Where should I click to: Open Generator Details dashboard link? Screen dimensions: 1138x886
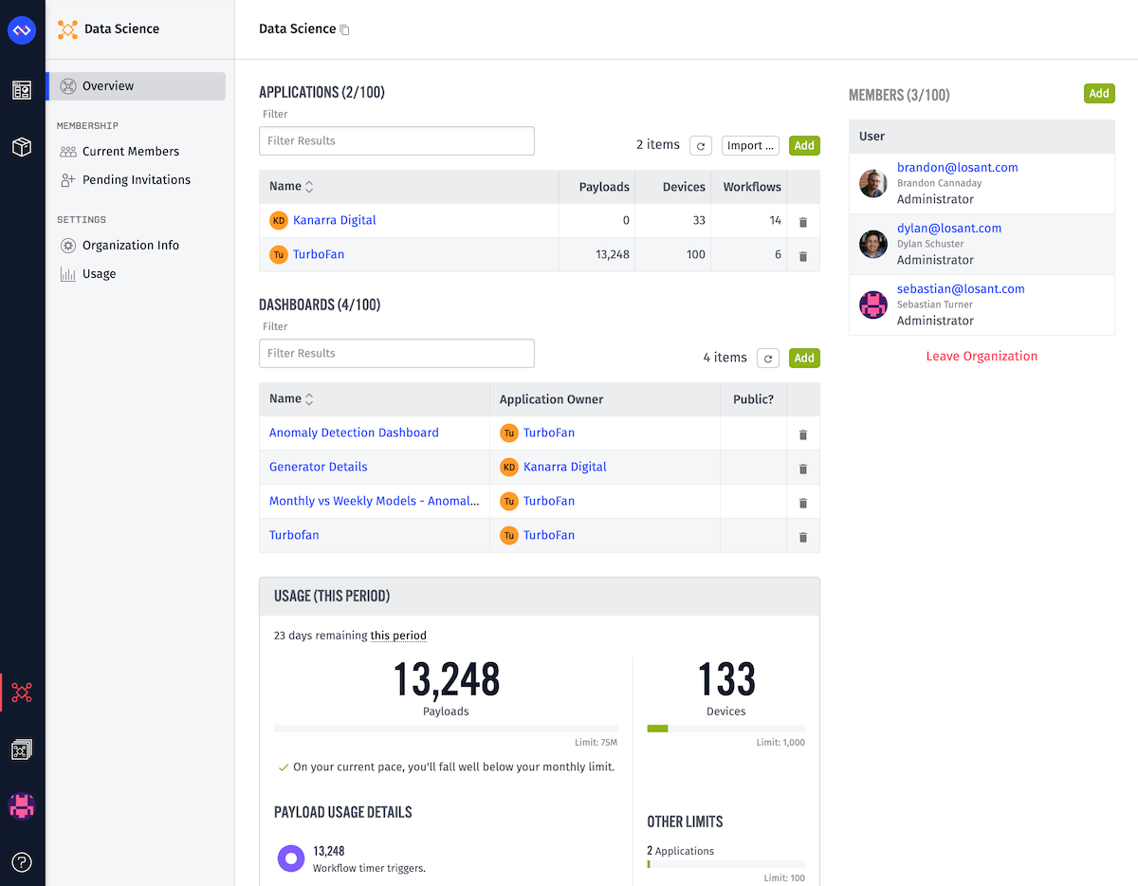(319, 467)
